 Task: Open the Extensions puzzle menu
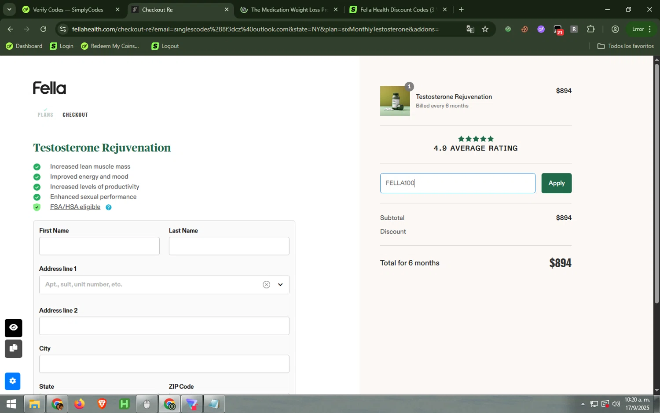[x=591, y=29]
